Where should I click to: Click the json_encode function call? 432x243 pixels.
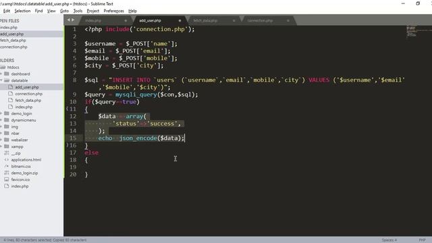[x=138, y=138]
